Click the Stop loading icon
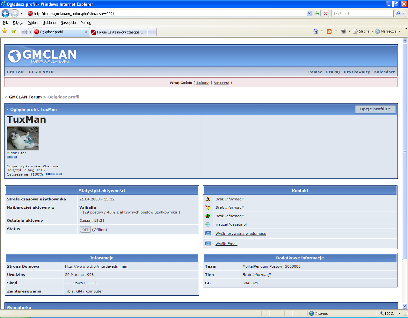This screenshot has width=408, height=318. pos(325,13)
